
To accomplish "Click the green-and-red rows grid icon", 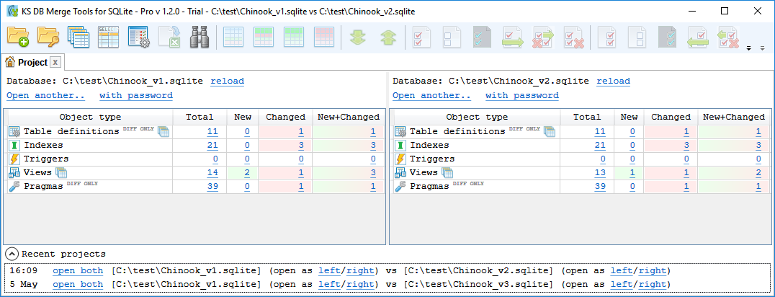I will (264, 37).
